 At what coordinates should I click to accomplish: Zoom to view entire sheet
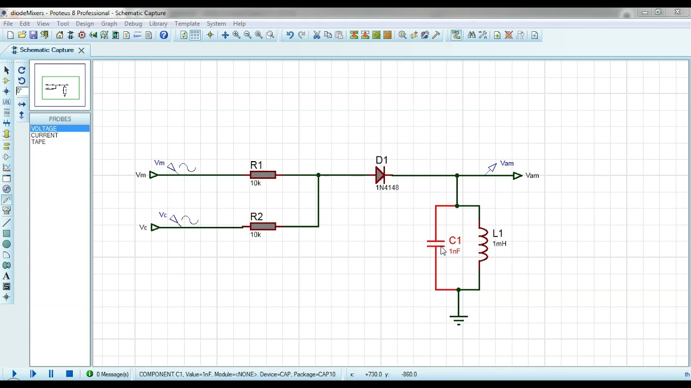259,35
